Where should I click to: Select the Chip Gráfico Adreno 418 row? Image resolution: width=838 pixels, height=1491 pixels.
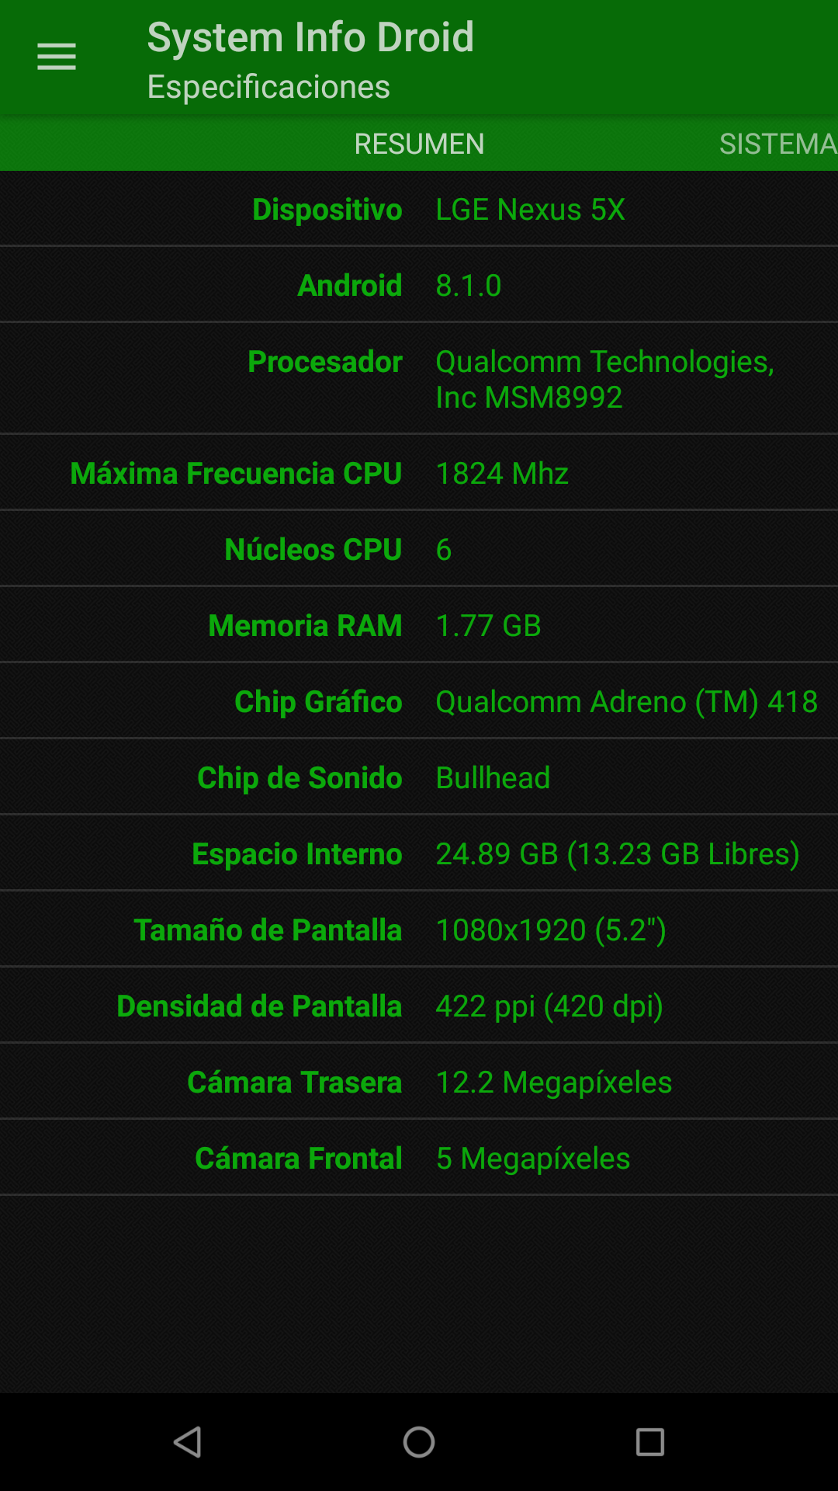coord(419,701)
